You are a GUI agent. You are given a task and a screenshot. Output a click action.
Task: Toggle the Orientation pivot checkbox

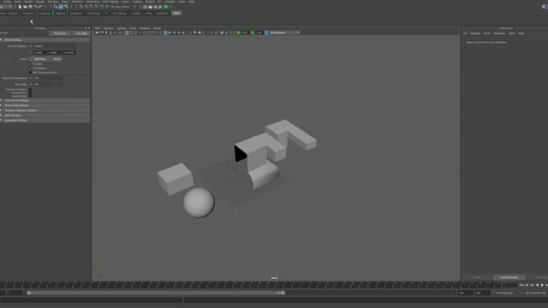click(x=31, y=68)
